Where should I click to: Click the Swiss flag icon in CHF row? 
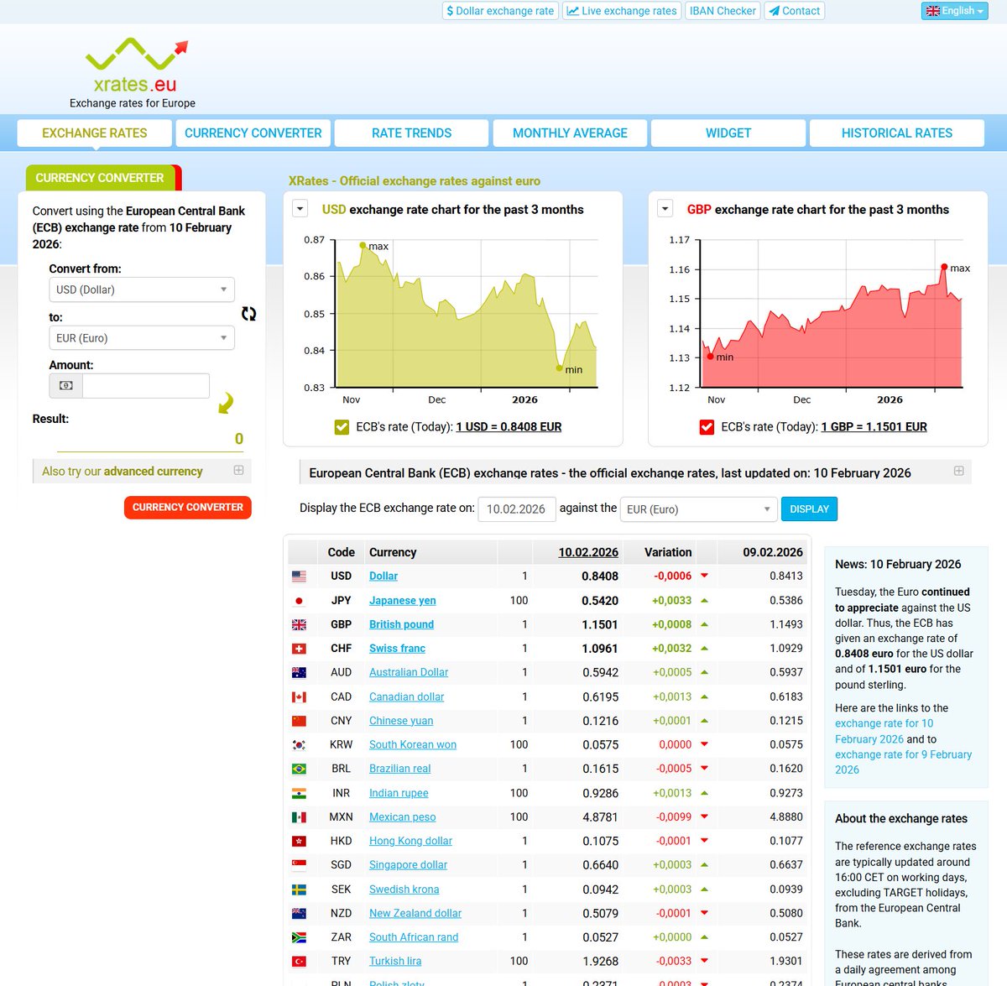(x=299, y=649)
